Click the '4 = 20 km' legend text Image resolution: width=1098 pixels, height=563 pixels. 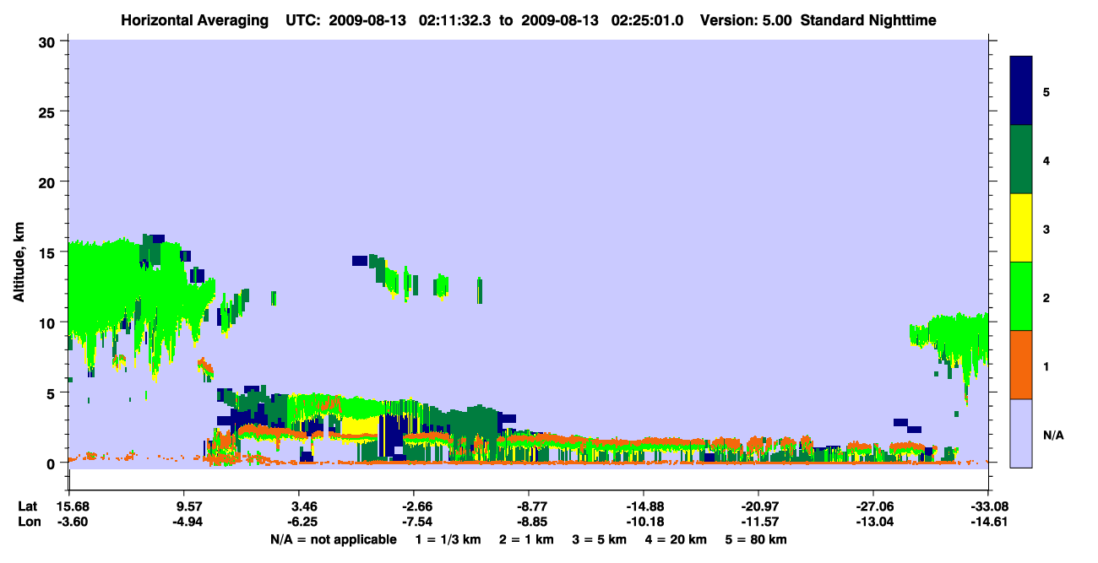click(x=677, y=539)
